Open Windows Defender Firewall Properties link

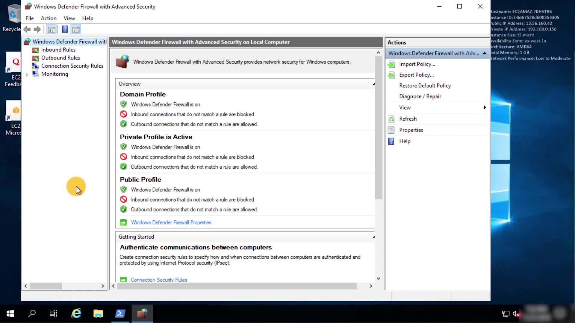tap(171, 223)
